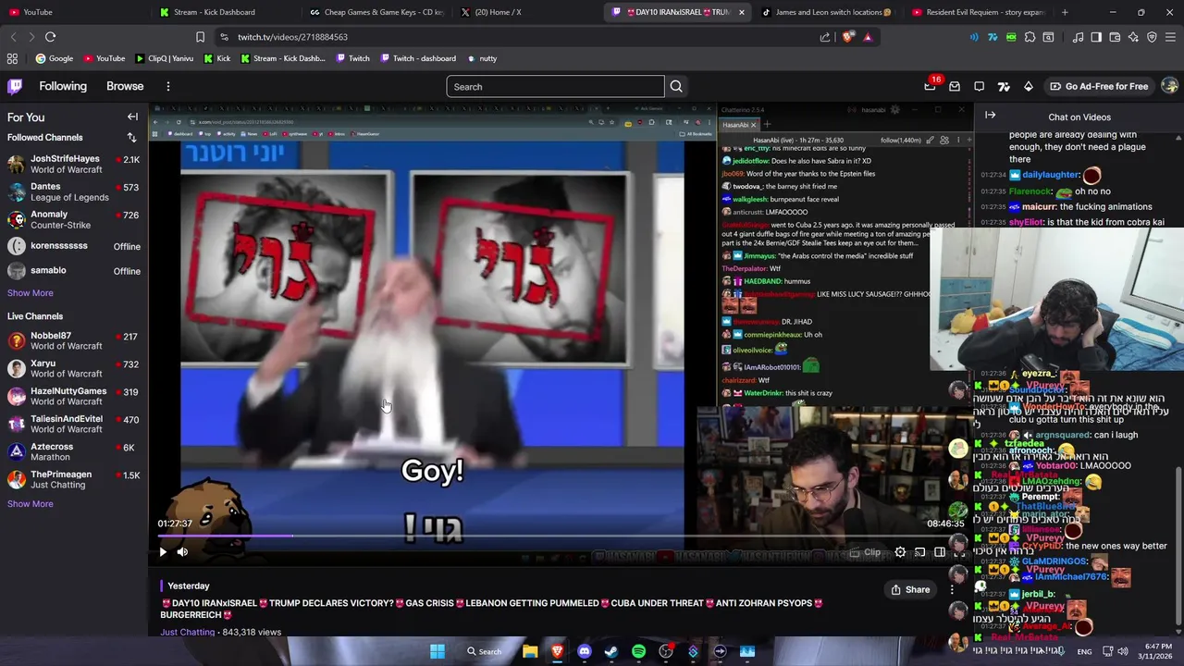Click the Share button below the video
The height and width of the screenshot is (666, 1184).
click(x=910, y=589)
